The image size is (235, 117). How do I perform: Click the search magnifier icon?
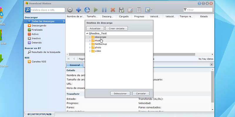point(28,10)
